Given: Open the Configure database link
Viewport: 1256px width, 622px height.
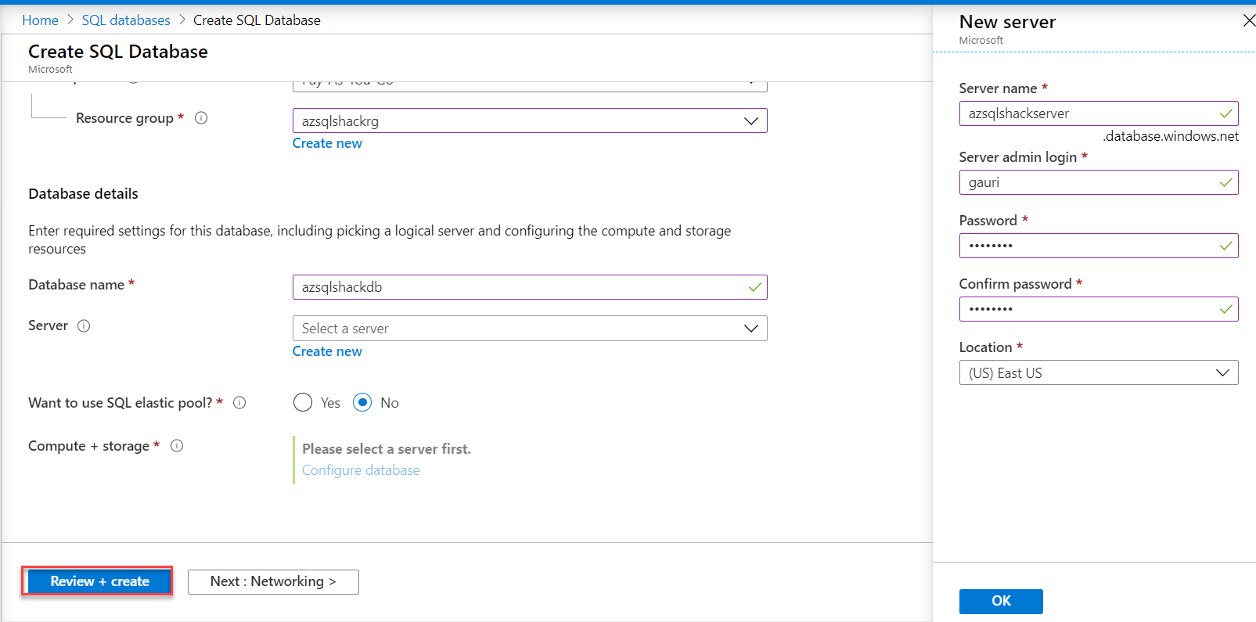Looking at the screenshot, I should pyautogui.click(x=361, y=470).
